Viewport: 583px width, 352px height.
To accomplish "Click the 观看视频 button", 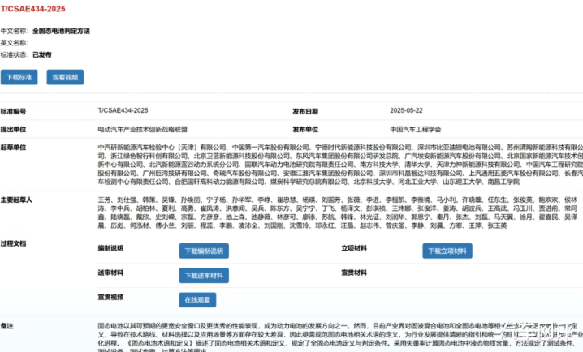I will (64, 78).
